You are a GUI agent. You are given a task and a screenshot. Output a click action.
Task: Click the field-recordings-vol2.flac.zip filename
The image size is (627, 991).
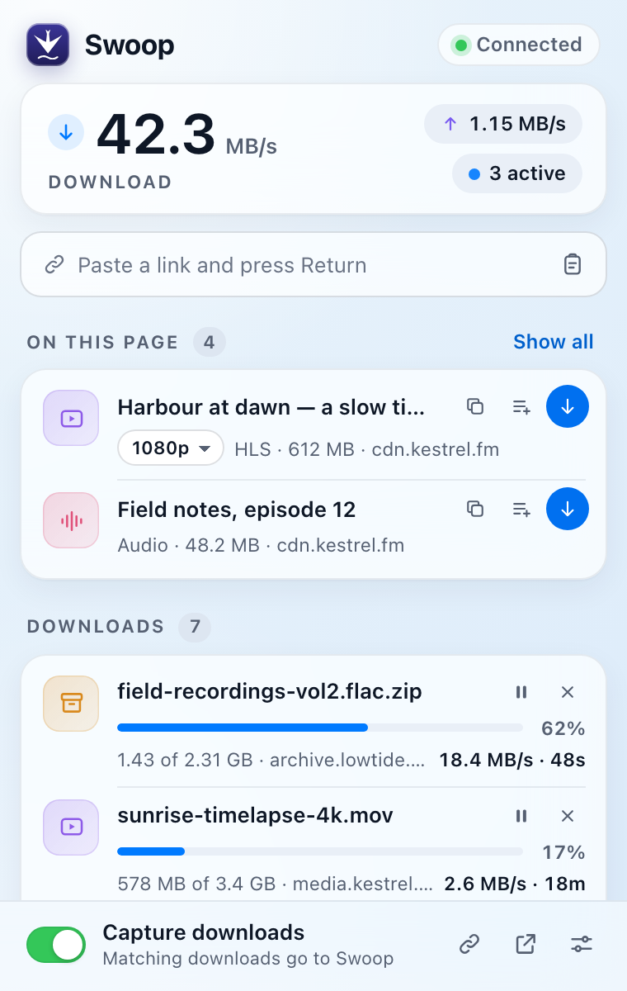coord(270,691)
